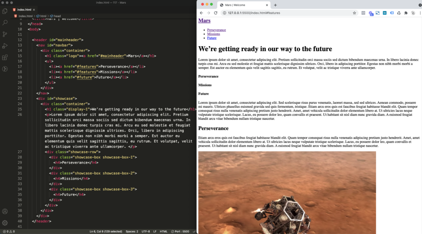
Task: Show errors and warnings count in status bar
Action: point(9,231)
